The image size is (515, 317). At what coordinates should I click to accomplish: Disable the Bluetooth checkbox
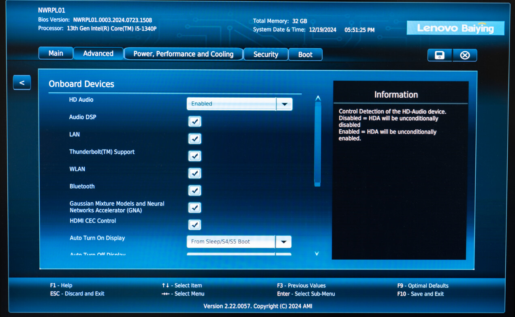pyautogui.click(x=195, y=191)
